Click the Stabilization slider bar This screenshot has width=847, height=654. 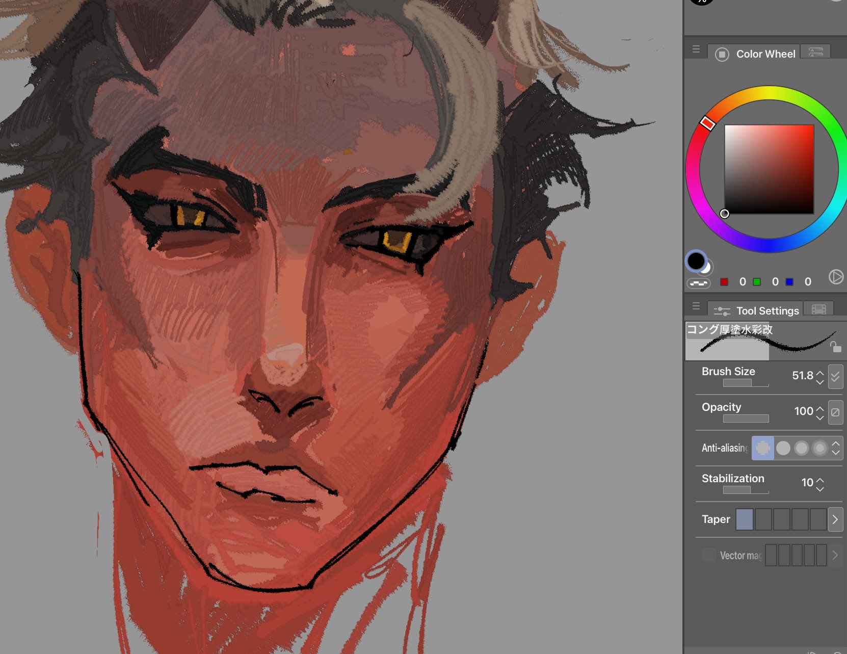(x=746, y=490)
